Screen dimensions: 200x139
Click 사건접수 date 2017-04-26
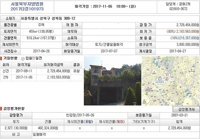coord(41,51)
